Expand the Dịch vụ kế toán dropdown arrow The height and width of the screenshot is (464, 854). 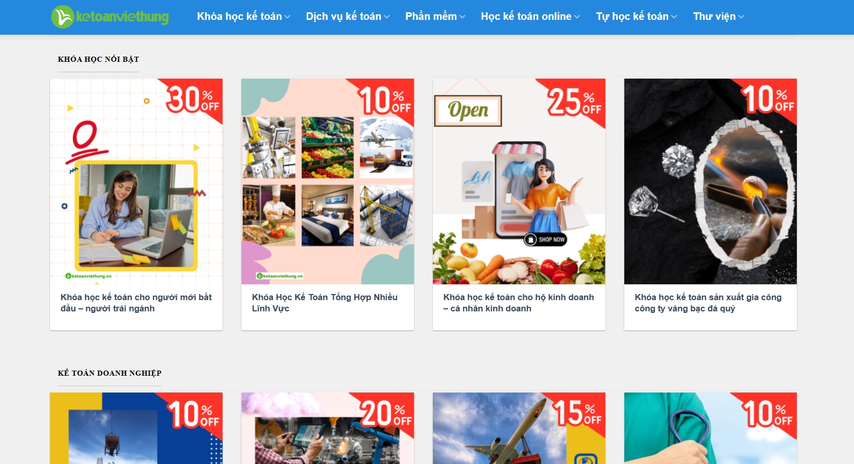[387, 17]
